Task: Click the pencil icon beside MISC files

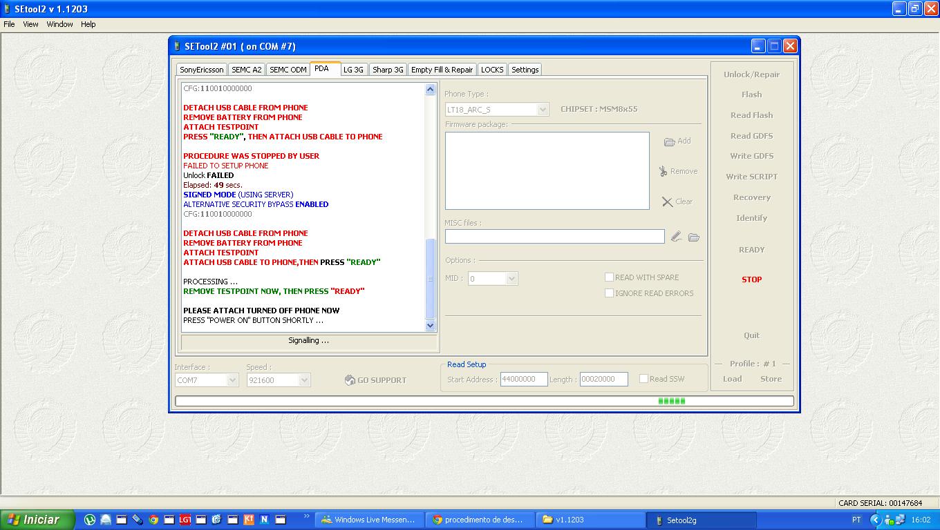Action: pos(676,237)
